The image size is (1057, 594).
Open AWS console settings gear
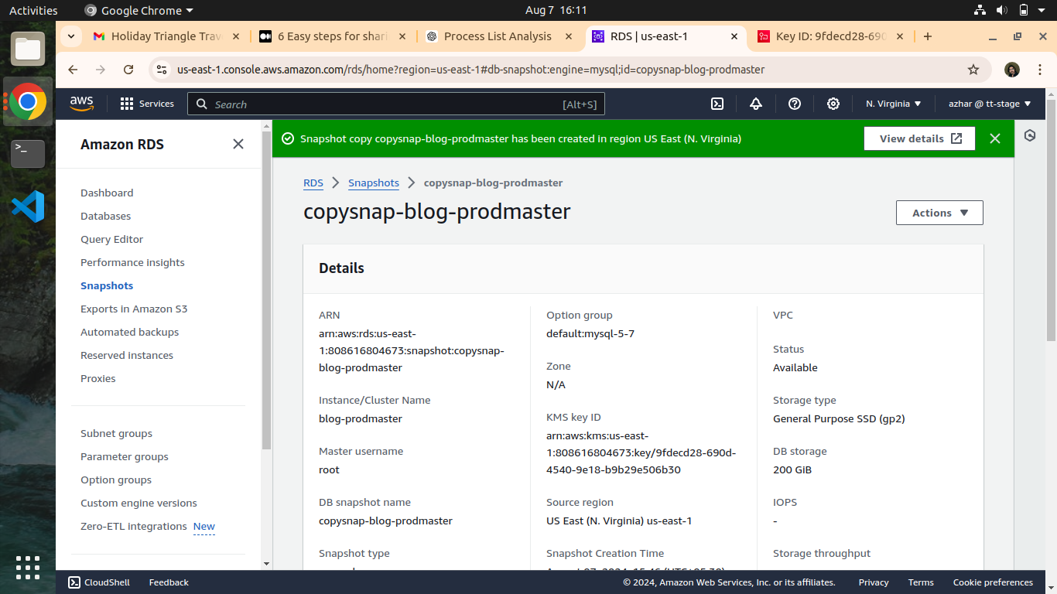click(x=833, y=104)
